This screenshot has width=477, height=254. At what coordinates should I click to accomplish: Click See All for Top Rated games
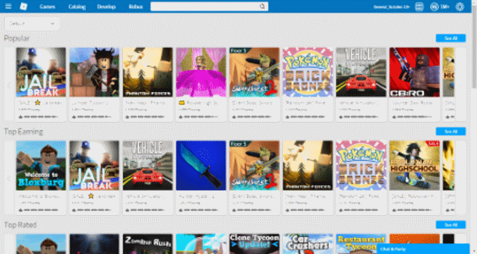pos(450,225)
